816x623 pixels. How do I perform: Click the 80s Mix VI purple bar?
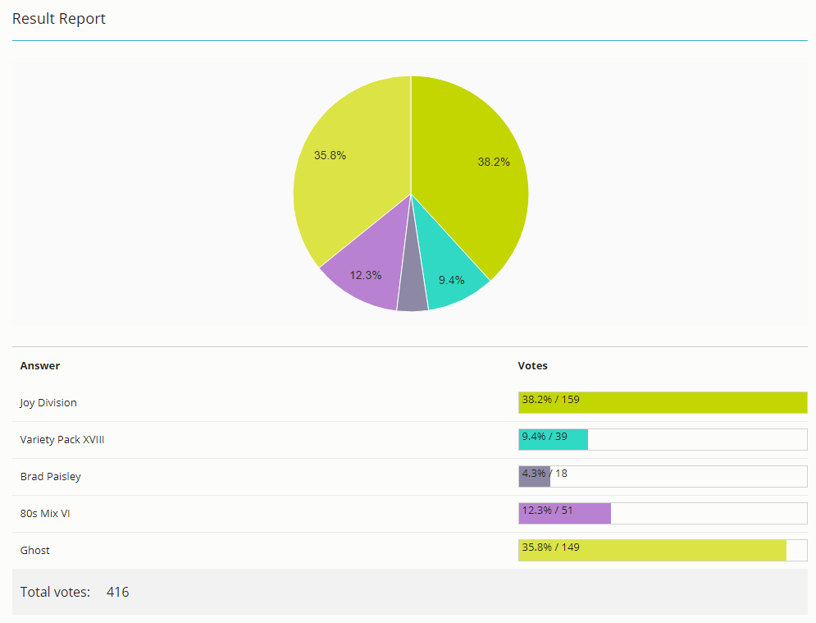pos(565,514)
